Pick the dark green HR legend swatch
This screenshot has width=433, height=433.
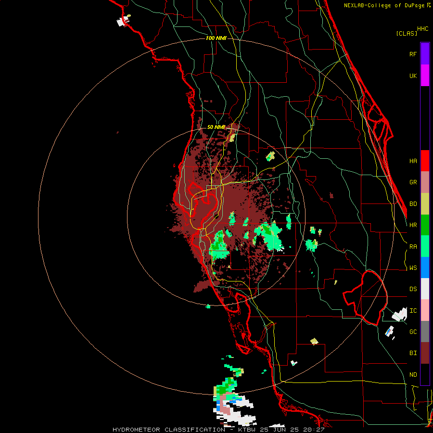pyautogui.click(x=425, y=225)
